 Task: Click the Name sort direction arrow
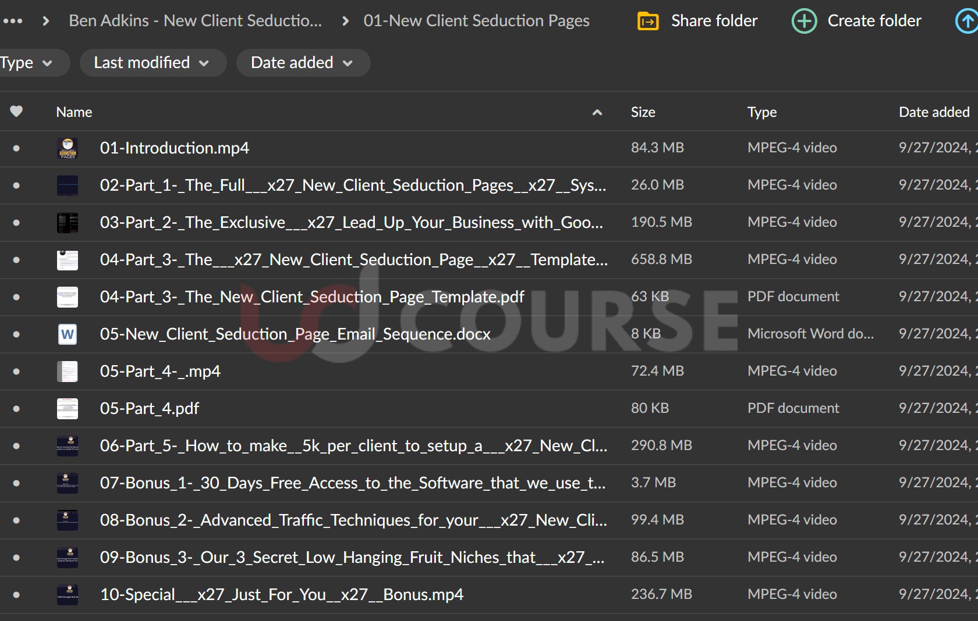[597, 112]
